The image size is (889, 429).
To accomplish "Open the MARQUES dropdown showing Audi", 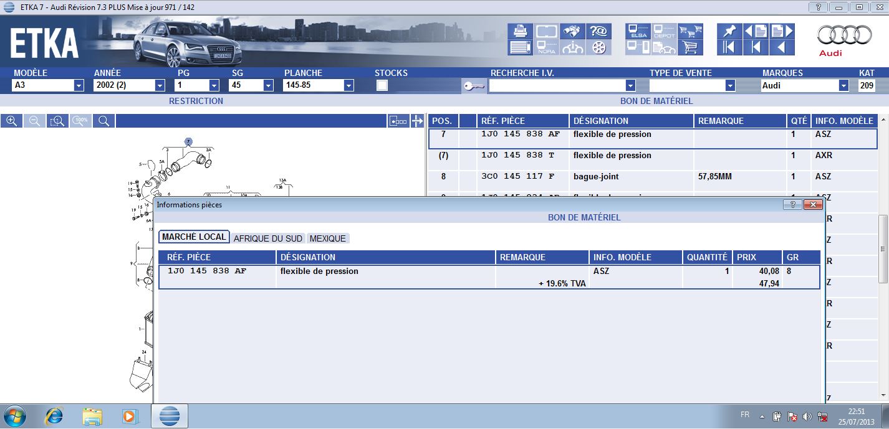I will pos(843,86).
